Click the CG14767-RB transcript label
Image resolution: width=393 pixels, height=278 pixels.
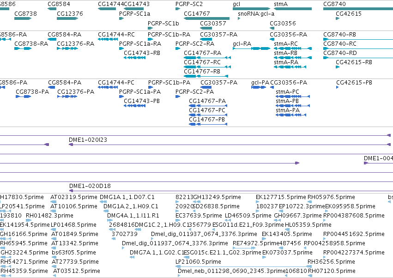click(202, 72)
